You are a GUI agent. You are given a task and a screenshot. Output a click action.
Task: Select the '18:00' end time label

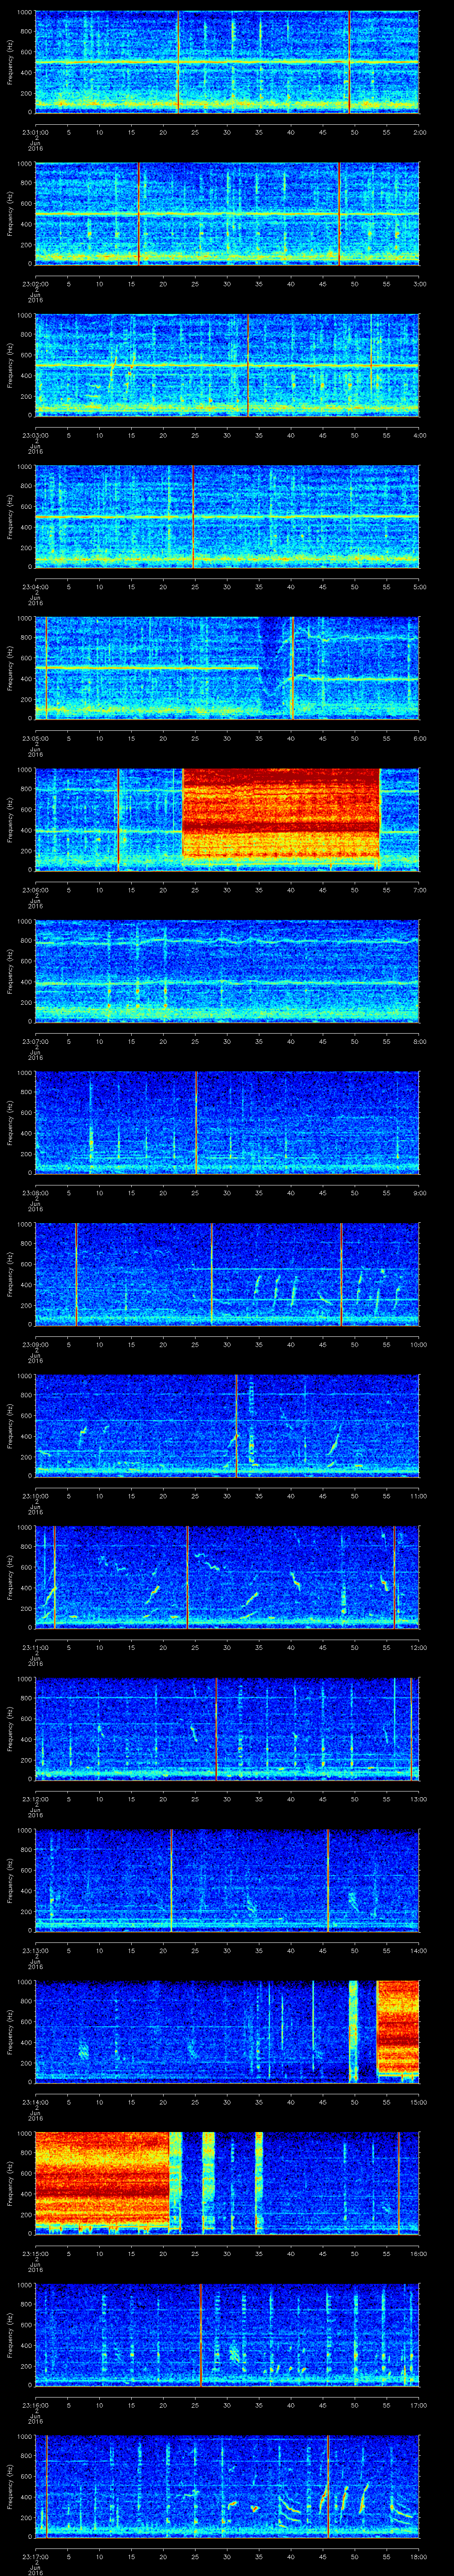point(418,2557)
